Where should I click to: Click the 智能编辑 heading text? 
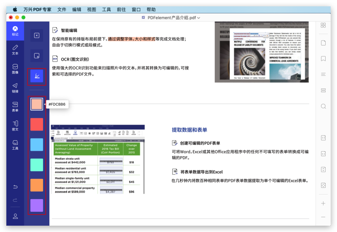(69, 30)
